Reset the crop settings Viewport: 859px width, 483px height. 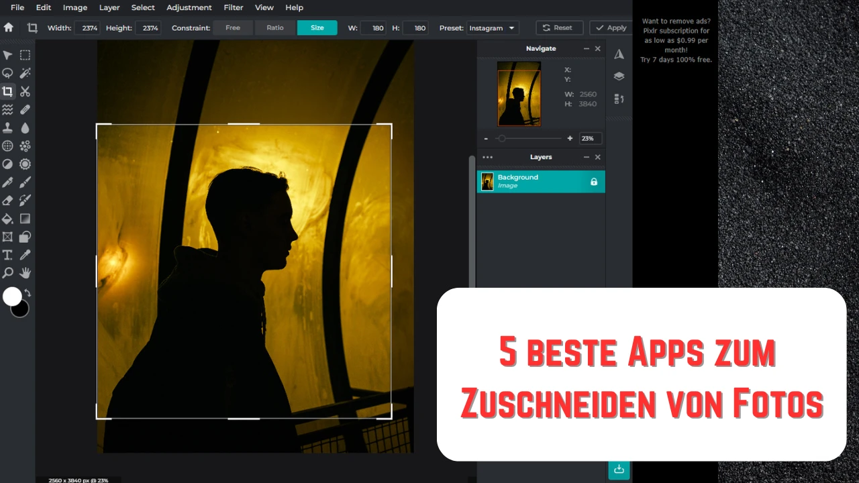[x=559, y=28]
